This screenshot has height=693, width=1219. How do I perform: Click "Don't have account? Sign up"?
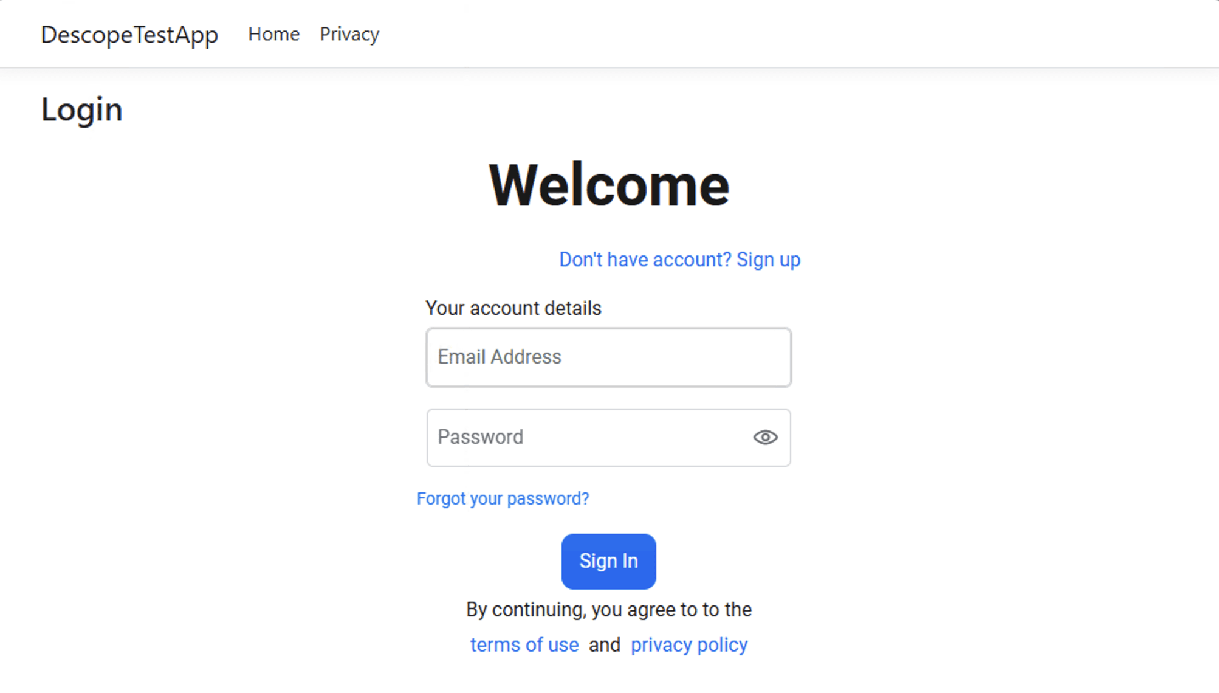coord(679,260)
